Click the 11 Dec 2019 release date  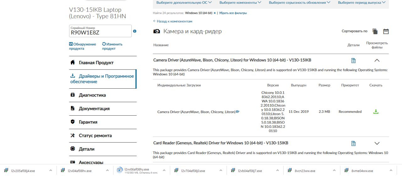[299, 112]
